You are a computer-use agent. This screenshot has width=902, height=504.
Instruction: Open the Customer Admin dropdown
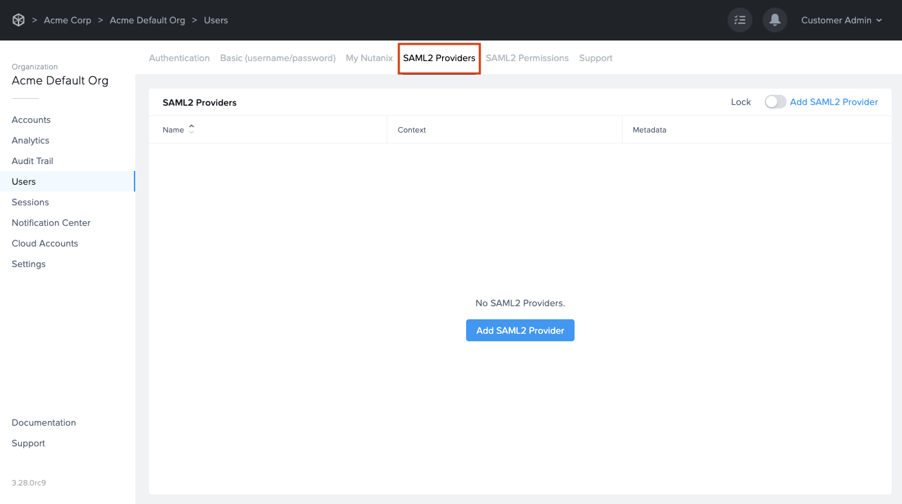841,20
